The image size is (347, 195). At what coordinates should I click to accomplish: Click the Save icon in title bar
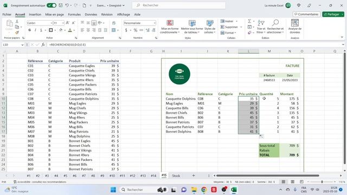[x=60, y=5]
